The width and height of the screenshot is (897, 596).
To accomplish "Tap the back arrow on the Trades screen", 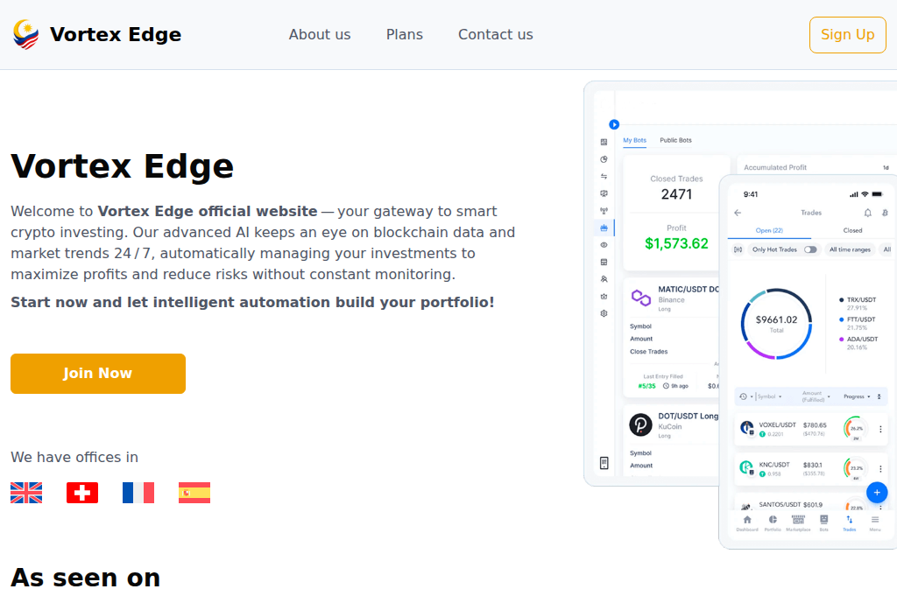I will click(x=737, y=213).
